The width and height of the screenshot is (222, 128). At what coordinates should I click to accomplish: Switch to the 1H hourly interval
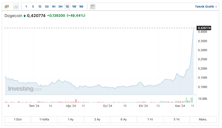point(53,7)
